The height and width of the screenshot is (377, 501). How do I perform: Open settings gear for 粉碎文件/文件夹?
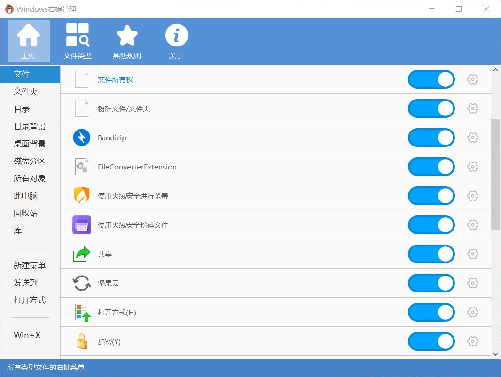(472, 108)
